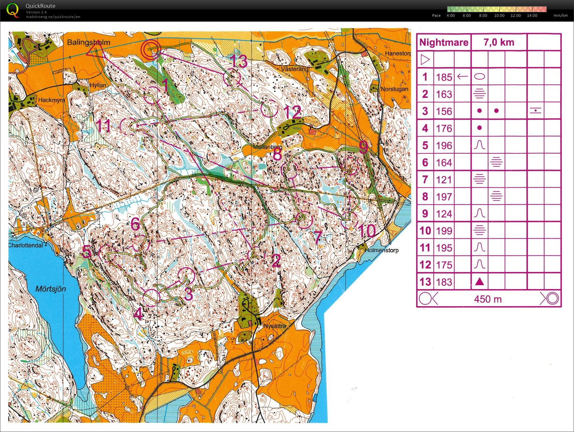Click control circle 3 on the map
This screenshot has height=432, width=574.
(186, 276)
